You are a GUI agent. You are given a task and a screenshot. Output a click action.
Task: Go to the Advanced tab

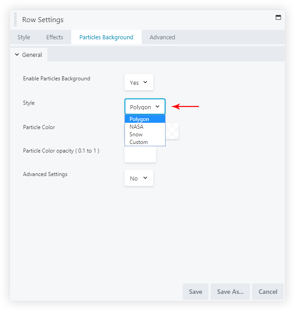162,37
